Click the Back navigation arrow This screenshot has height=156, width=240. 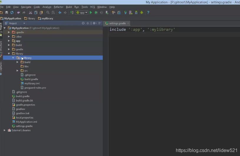[60, 13]
